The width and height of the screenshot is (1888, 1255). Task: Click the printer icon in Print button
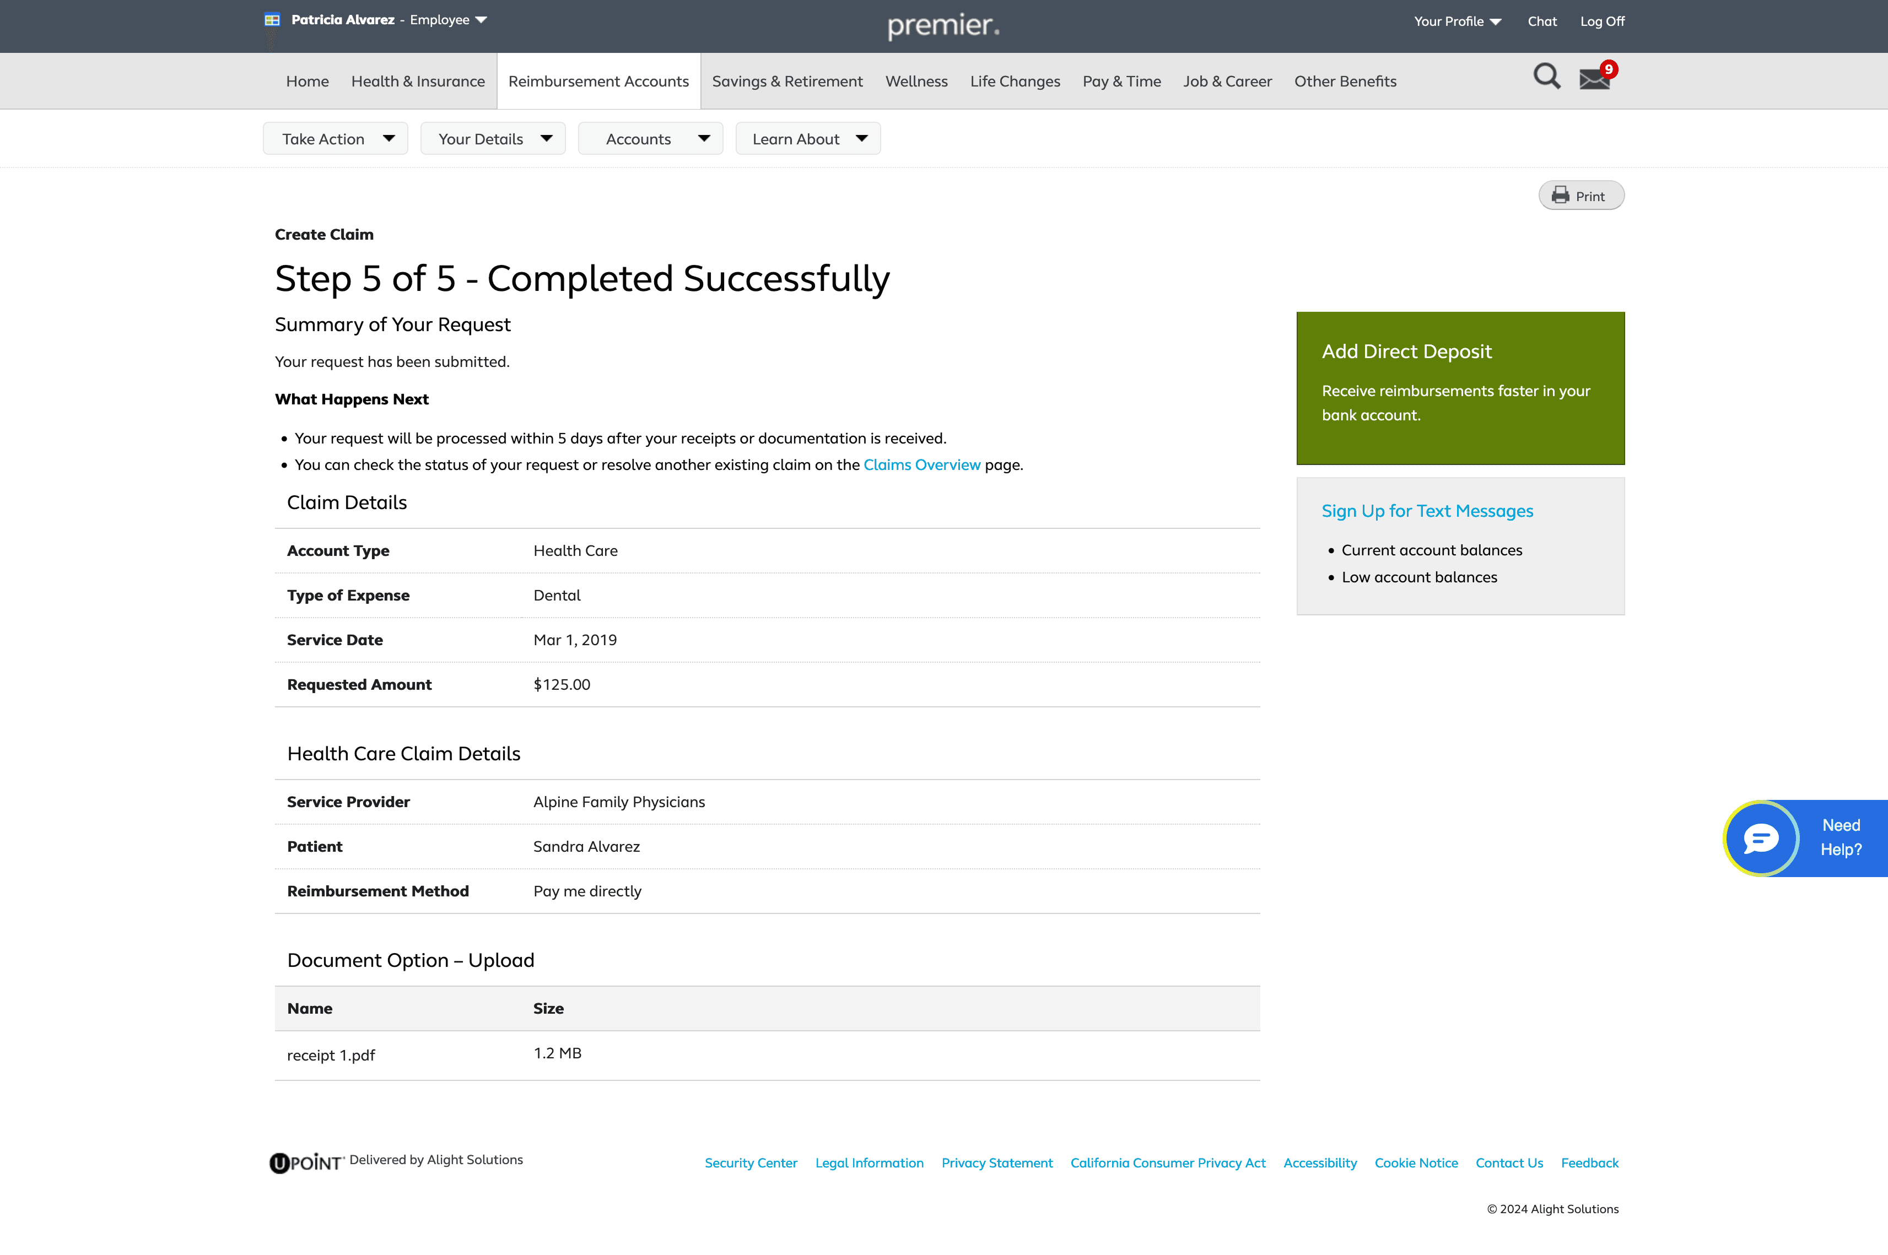1560,195
